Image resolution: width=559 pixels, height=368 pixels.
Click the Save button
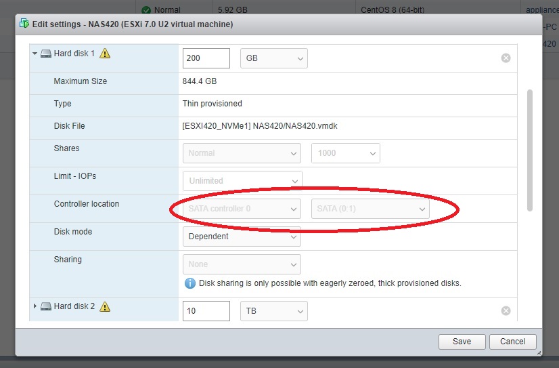pyautogui.click(x=462, y=342)
